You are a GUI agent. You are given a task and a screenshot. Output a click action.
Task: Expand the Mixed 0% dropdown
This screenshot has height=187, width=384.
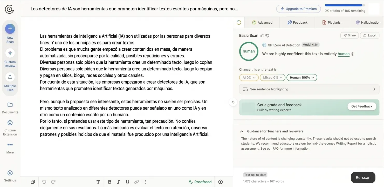tap(272, 77)
